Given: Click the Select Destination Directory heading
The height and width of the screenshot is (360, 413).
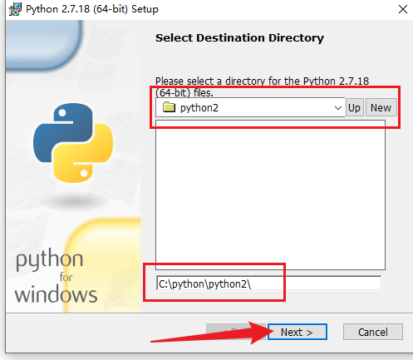Looking at the screenshot, I should pyautogui.click(x=239, y=37).
